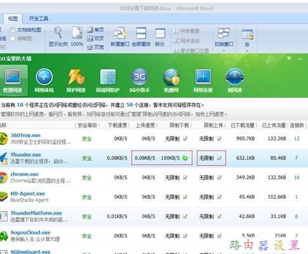Click 重设窗口位置 reset window position
308x254 pixels.
tap(191, 51)
